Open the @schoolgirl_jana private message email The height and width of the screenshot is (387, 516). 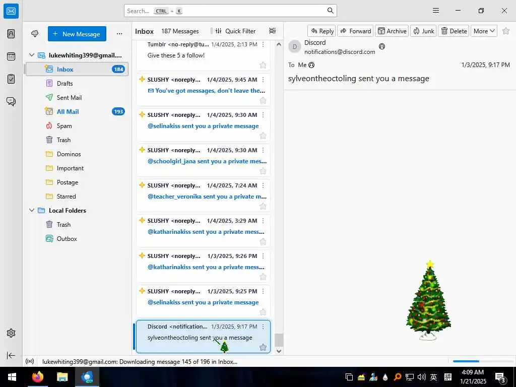(203, 160)
